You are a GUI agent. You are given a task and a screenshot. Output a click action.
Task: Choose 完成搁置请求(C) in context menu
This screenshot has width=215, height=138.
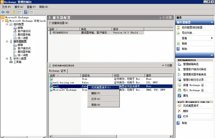(103, 87)
